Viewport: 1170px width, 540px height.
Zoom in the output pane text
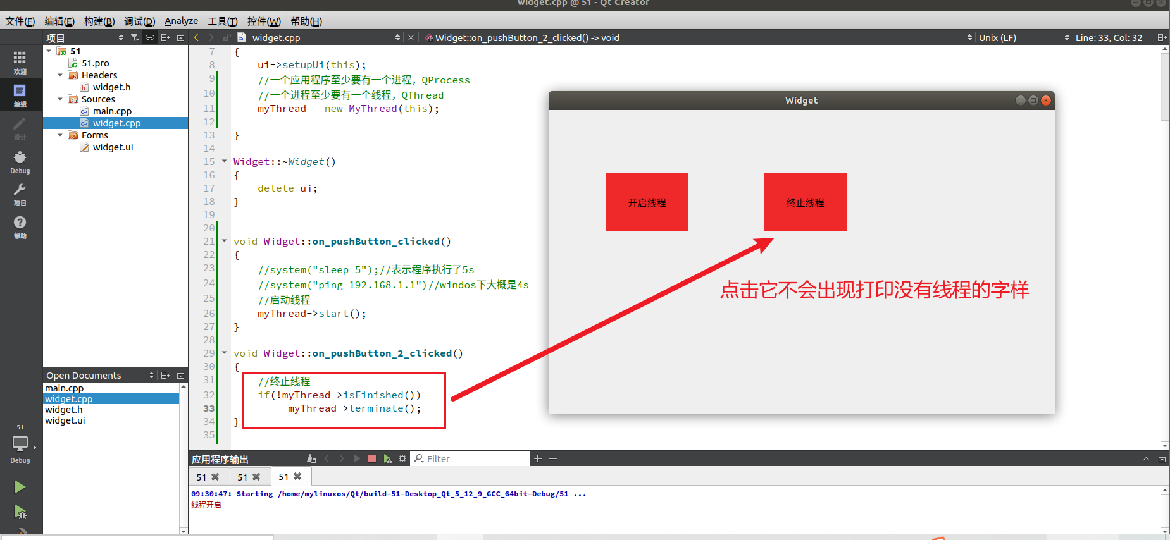pos(538,458)
